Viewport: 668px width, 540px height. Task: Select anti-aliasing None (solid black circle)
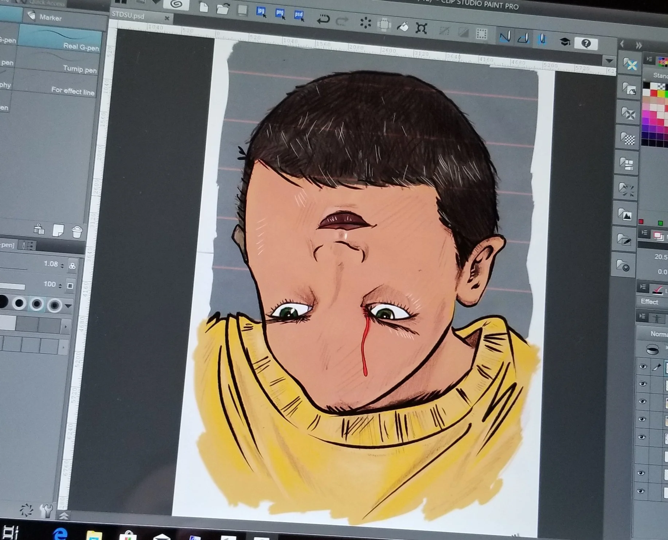click(4, 302)
